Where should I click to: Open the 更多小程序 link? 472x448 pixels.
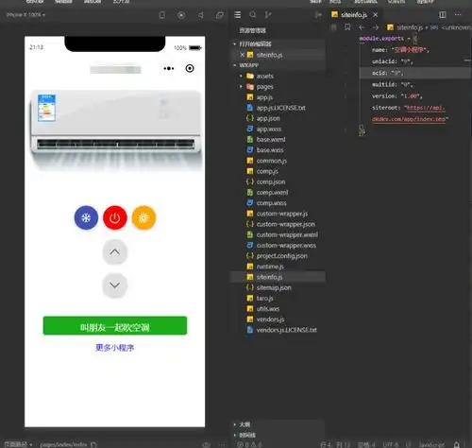tap(115, 348)
